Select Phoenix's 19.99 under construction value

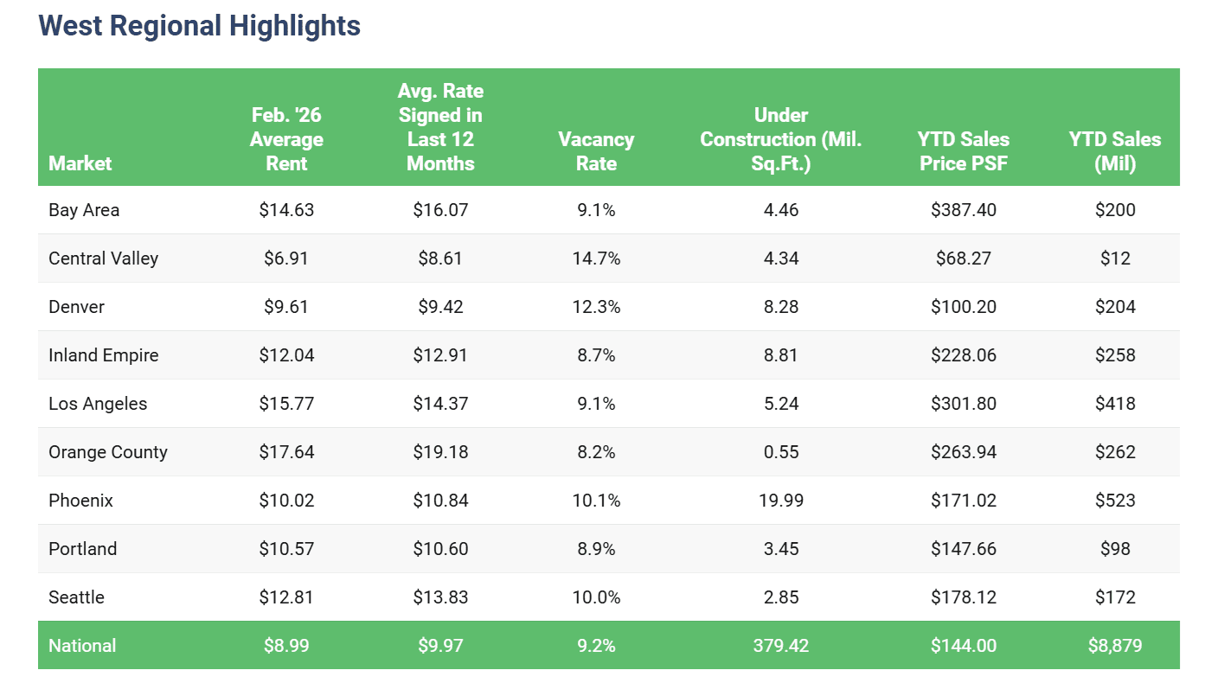[x=780, y=501]
